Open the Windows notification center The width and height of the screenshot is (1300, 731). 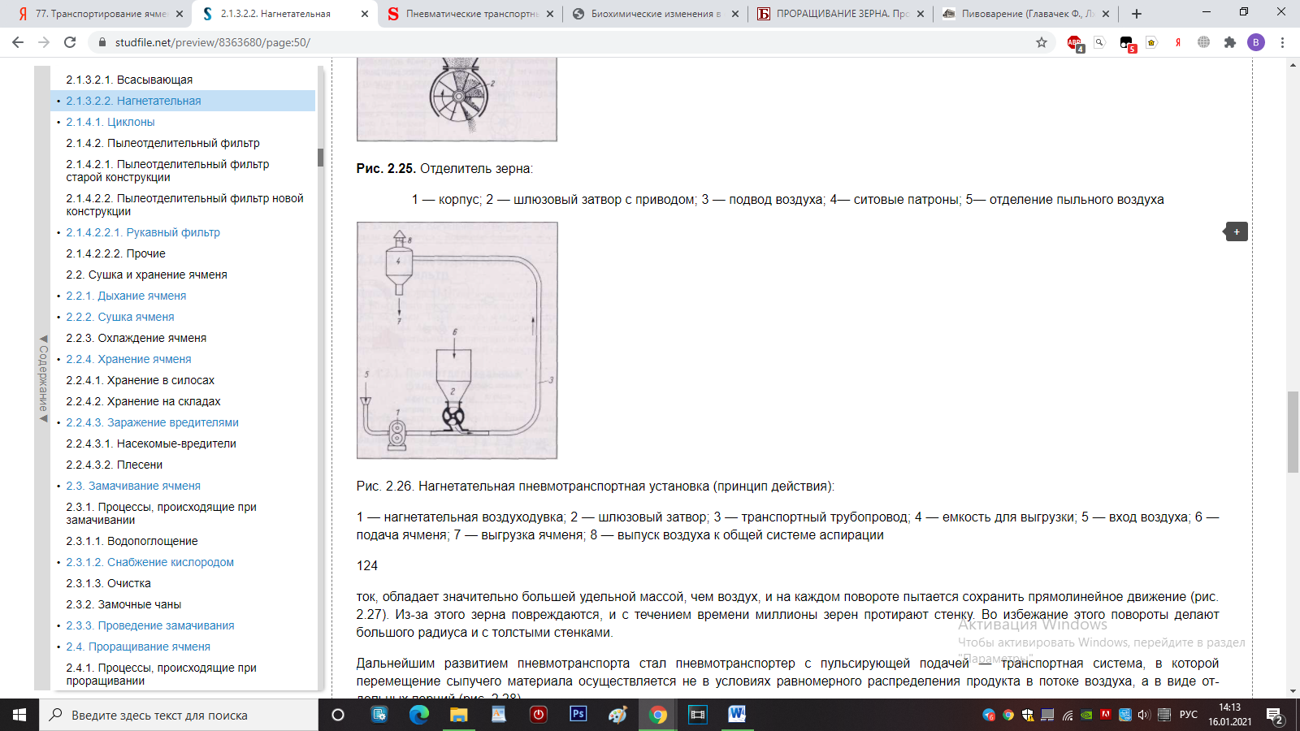click(x=1274, y=716)
